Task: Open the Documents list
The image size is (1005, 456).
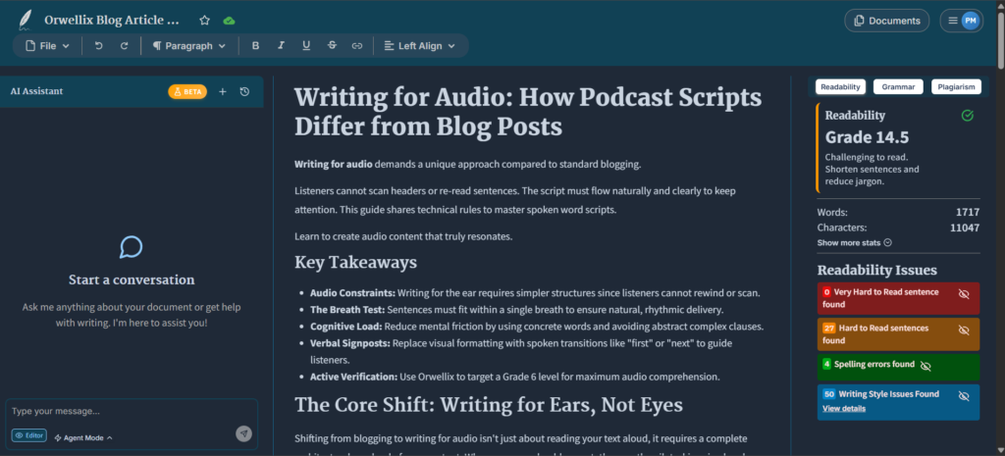Action: pos(886,21)
